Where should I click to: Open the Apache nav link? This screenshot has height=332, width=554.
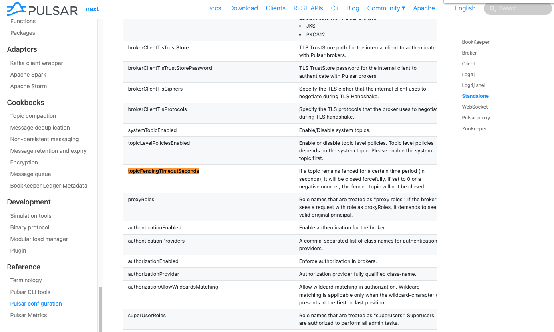[x=424, y=8]
